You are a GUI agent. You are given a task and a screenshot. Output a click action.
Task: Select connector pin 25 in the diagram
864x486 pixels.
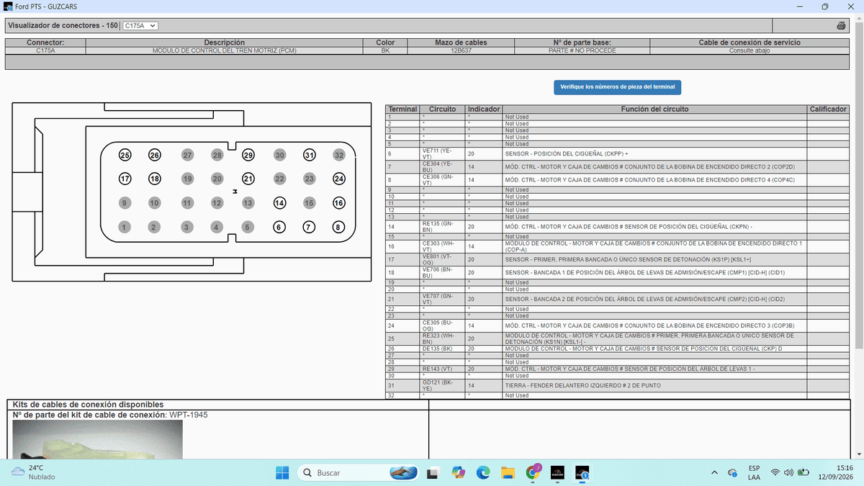tap(125, 155)
